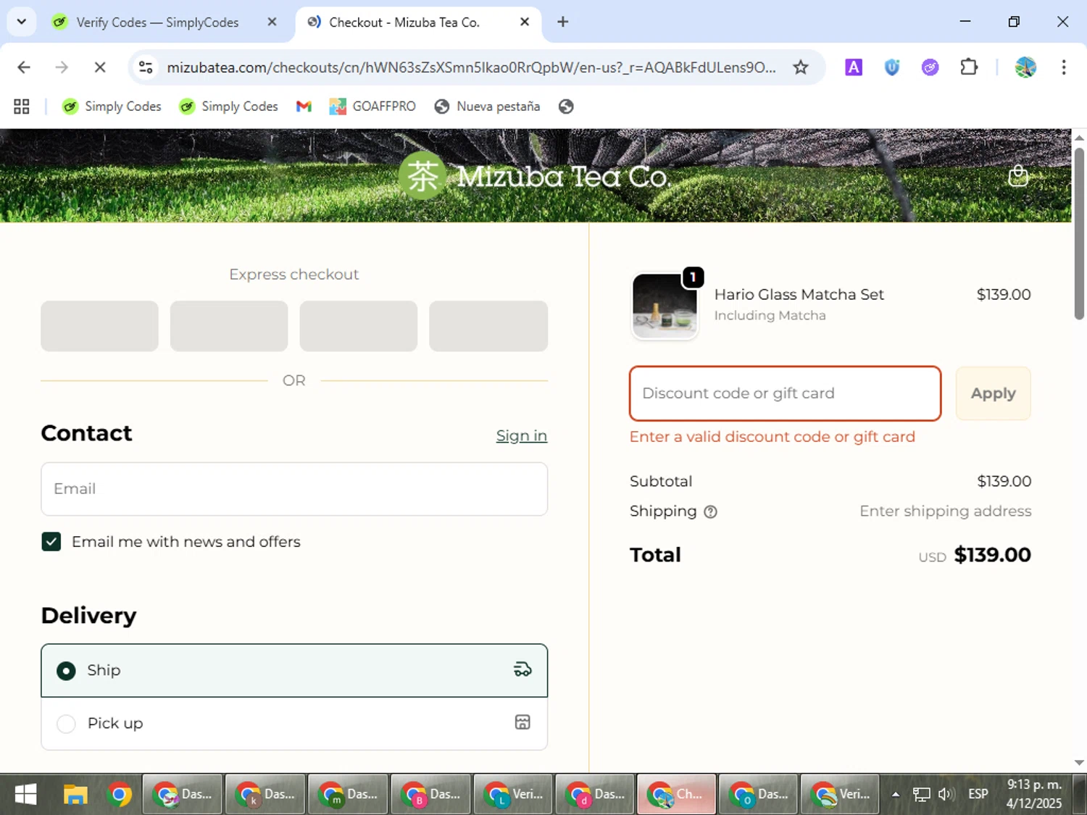Image resolution: width=1087 pixels, height=815 pixels.
Task: Open the Gmail bookmark icon
Action: (304, 106)
